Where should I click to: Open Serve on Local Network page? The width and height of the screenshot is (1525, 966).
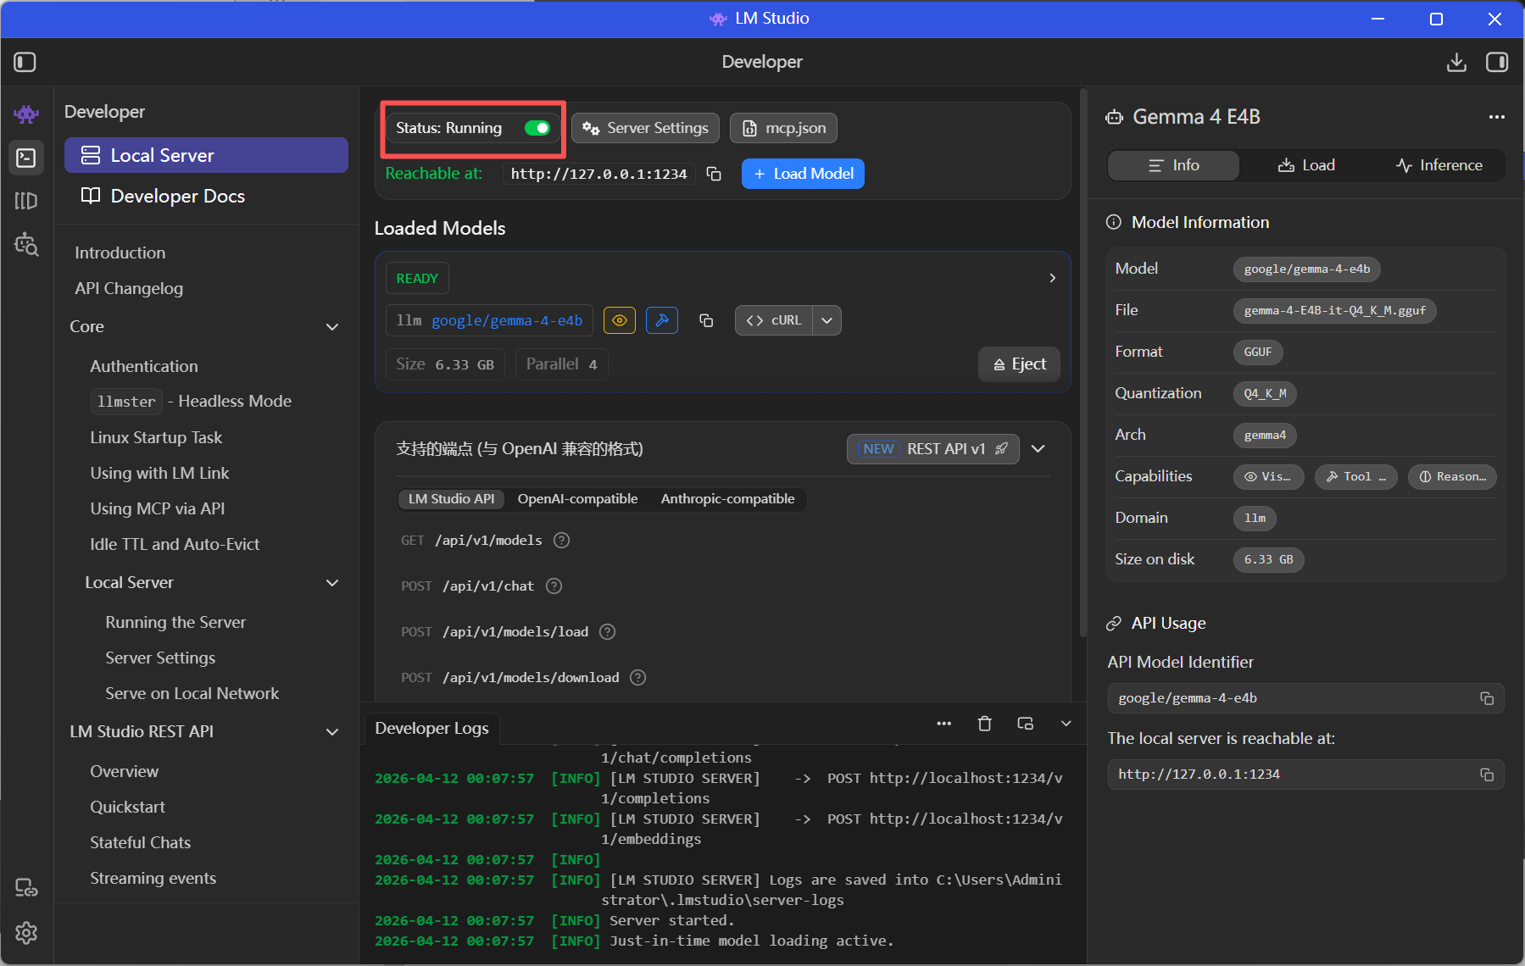[x=192, y=693]
